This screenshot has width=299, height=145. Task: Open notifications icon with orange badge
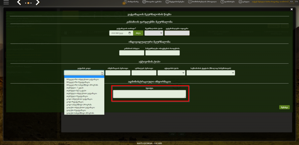tap(126, 2)
